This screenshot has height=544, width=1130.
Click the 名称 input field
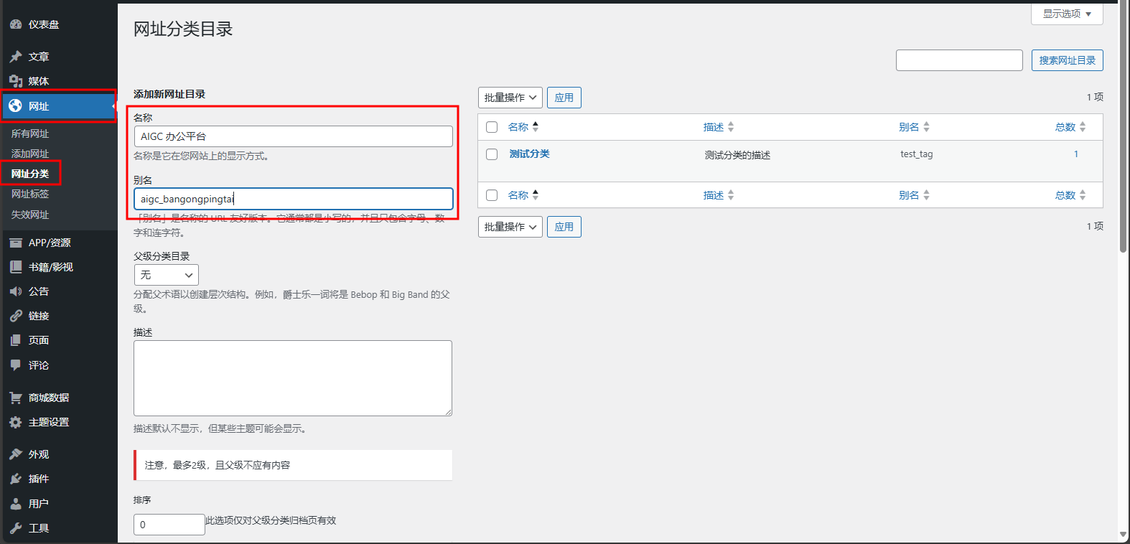point(294,136)
